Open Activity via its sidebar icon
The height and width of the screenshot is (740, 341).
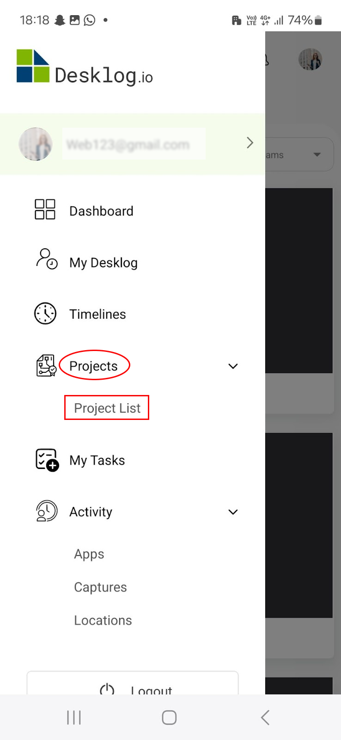[46, 511]
